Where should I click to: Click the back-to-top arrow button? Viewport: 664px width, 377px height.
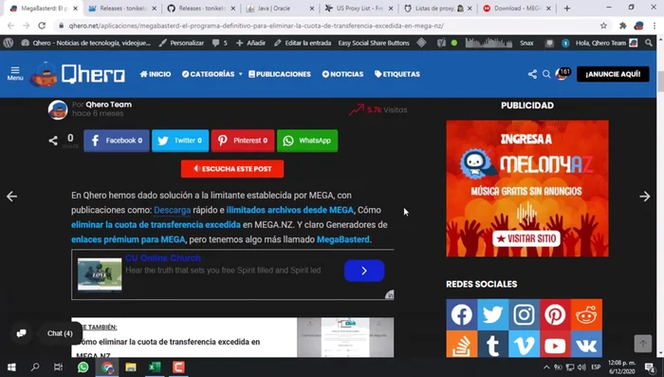(643, 344)
